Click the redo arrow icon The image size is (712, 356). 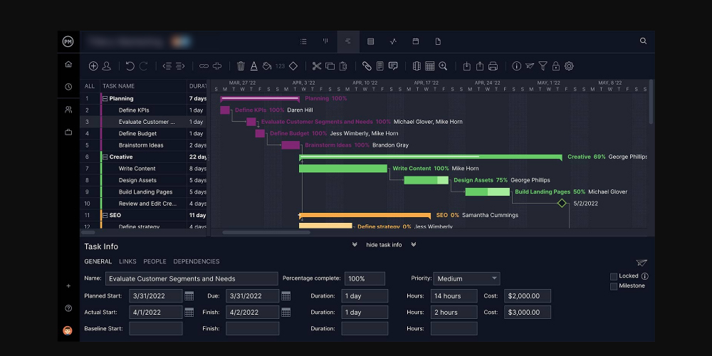coord(144,66)
